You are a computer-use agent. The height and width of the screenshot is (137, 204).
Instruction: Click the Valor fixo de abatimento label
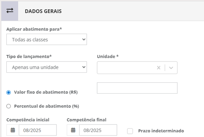(x=46, y=92)
